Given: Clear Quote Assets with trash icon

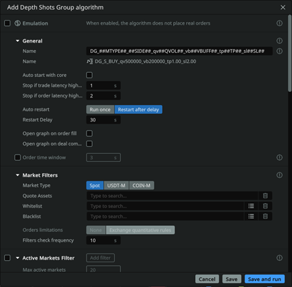Looking at the screenshot, I should (265, 196).
